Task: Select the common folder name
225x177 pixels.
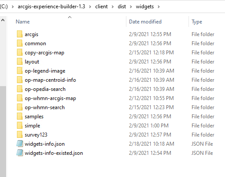Action: tap(35, 43)
